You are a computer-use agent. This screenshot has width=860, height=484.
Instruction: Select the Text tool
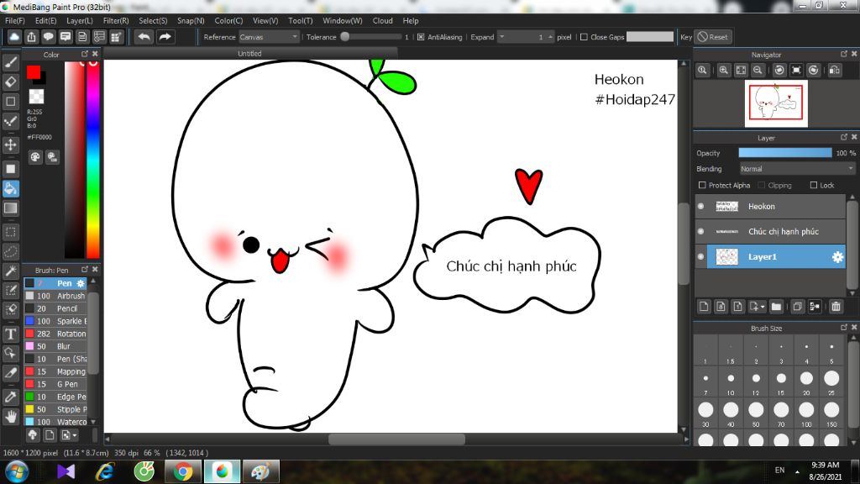(x=10, y=334)
